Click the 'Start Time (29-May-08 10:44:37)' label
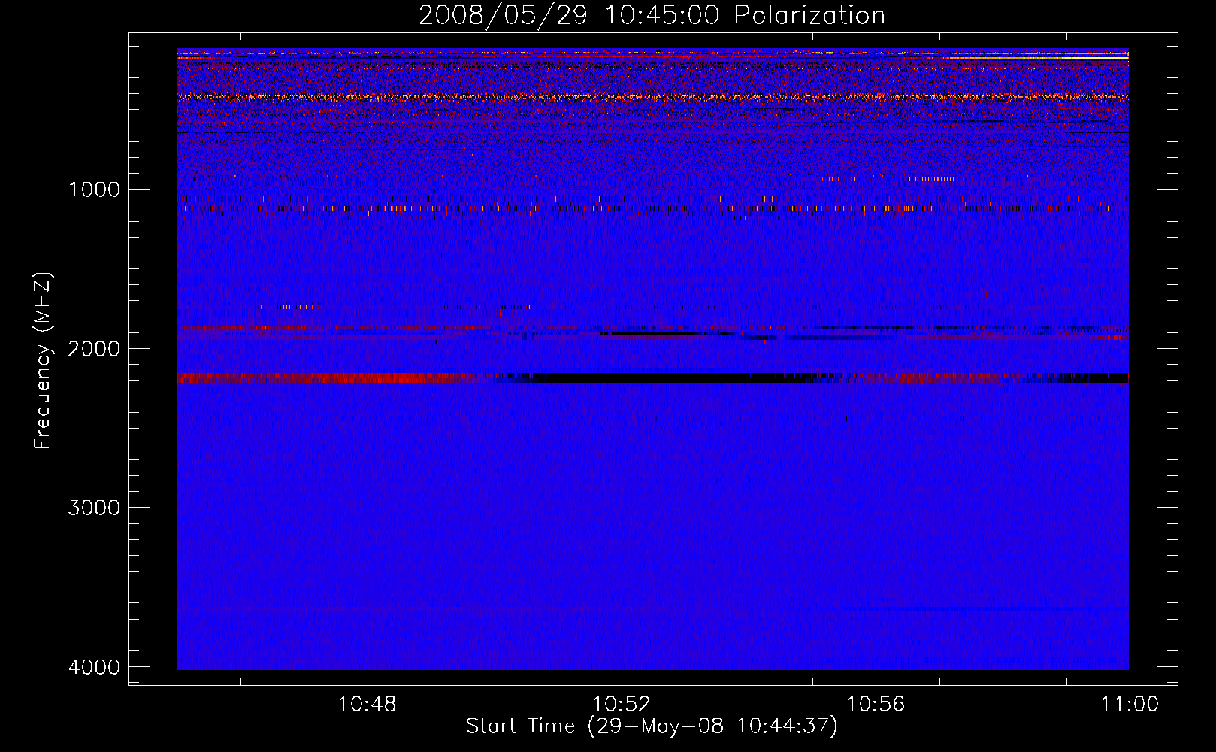Viewport: 1216px width, 752px height. pyautogui.click(x=652, y=726)
